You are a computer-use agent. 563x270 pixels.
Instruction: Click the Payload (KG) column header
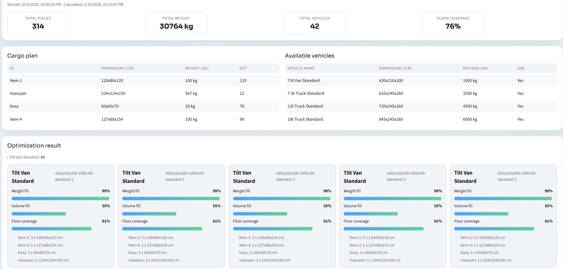click(475, 68)
